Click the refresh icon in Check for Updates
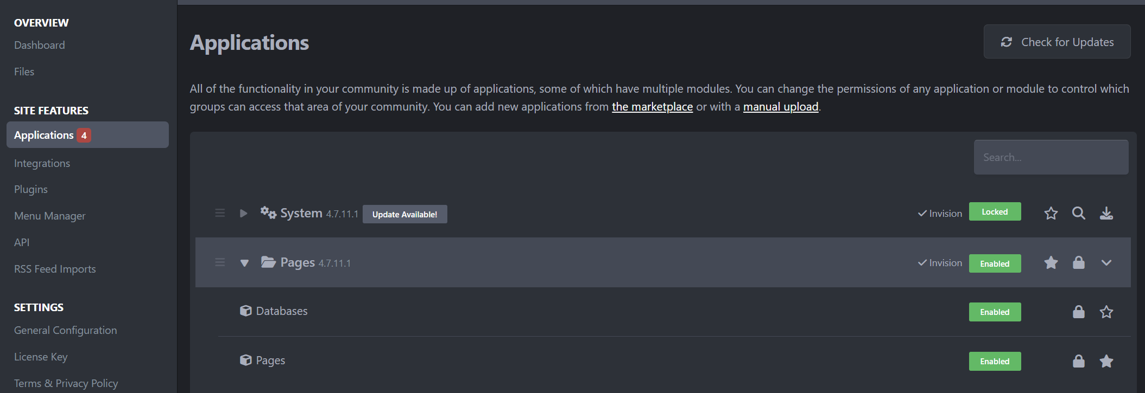 pos(1007,42)
